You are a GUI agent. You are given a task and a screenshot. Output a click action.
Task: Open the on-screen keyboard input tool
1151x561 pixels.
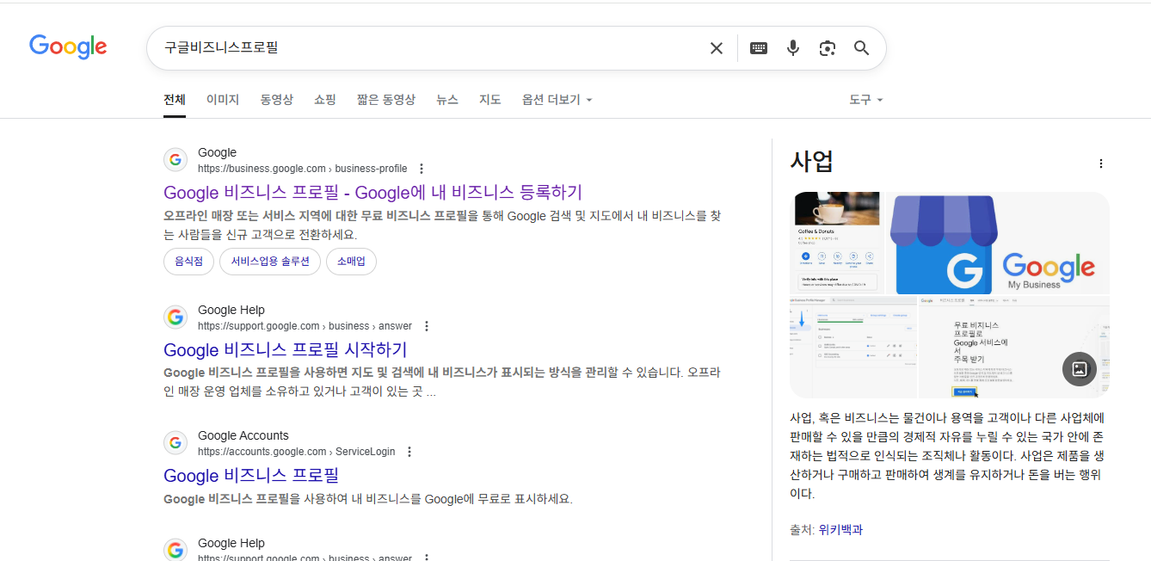(759, 48)
